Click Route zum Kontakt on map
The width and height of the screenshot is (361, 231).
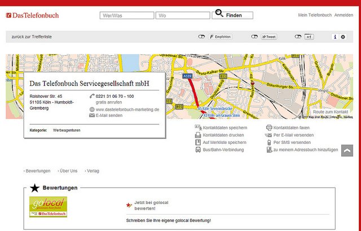[331, 112]
